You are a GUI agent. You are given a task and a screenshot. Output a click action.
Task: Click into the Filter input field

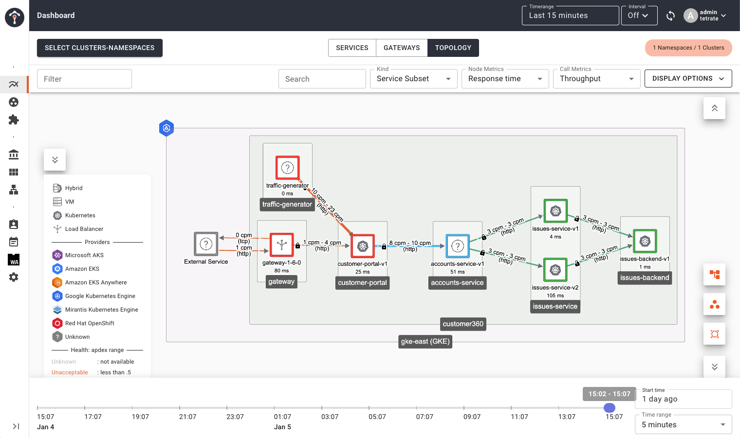point(84,79)
